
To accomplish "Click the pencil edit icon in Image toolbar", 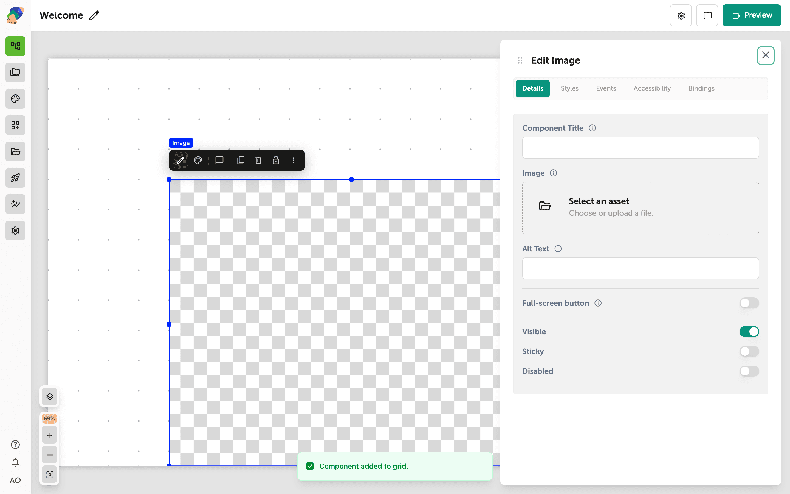I will [x=180, y=160].
